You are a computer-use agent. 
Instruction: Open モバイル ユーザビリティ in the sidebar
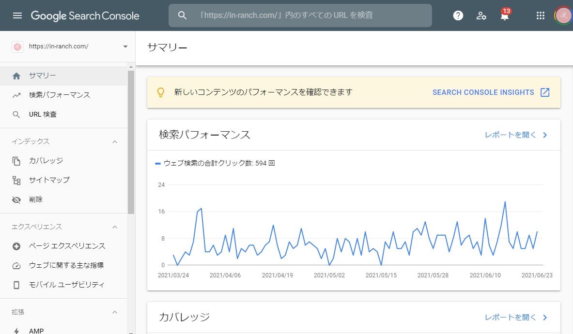(x=63, y=285)
